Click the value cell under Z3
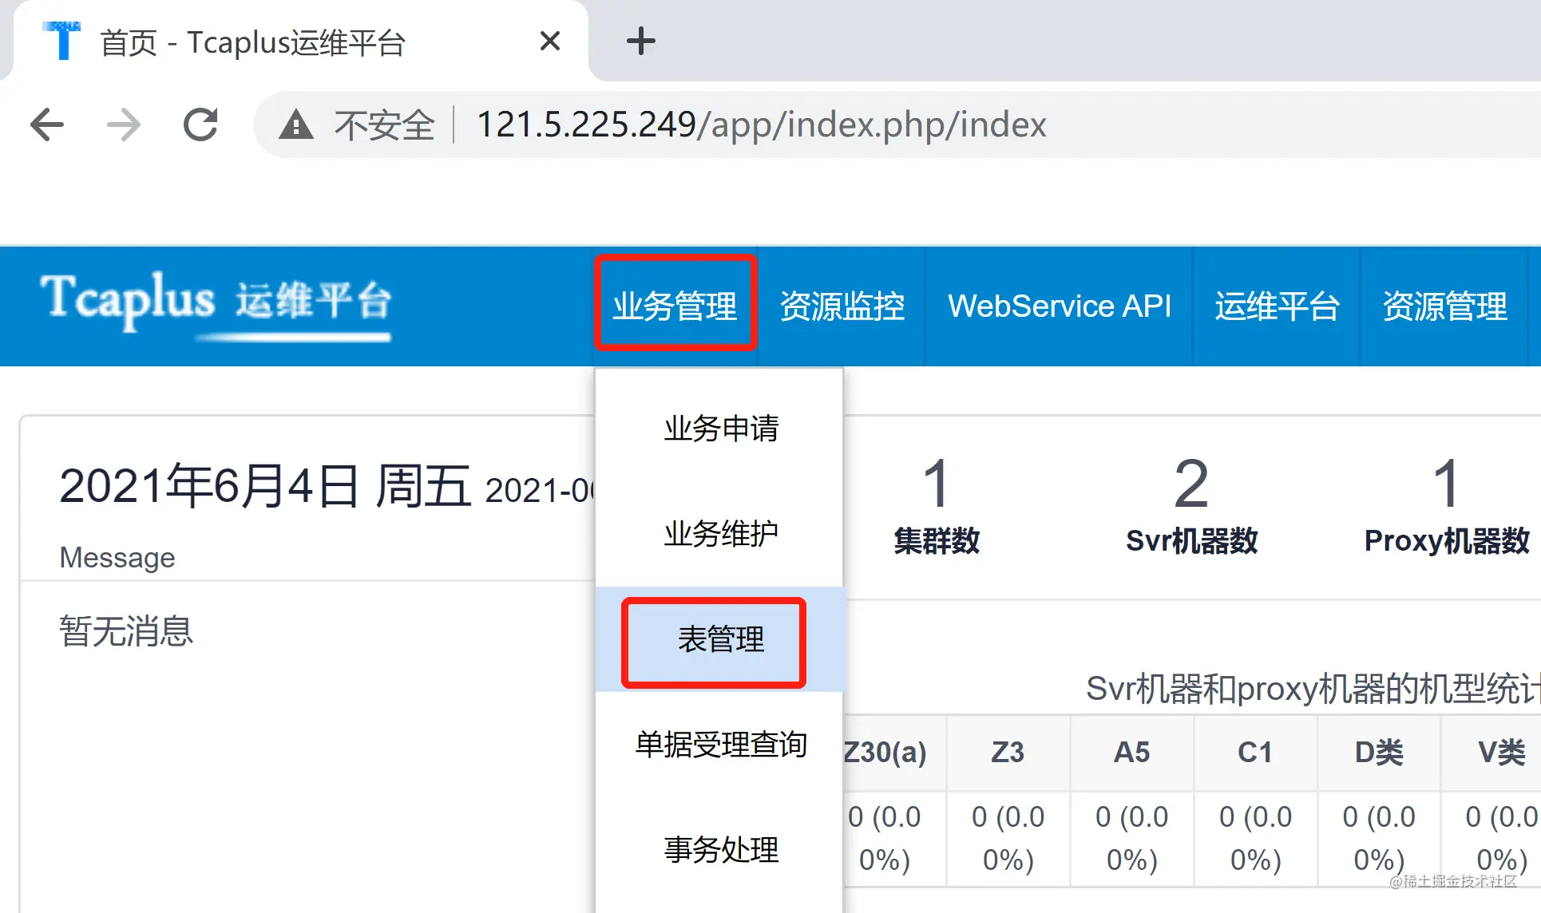This screenshot has height=913, width=1541. [x=1008, y=838]
